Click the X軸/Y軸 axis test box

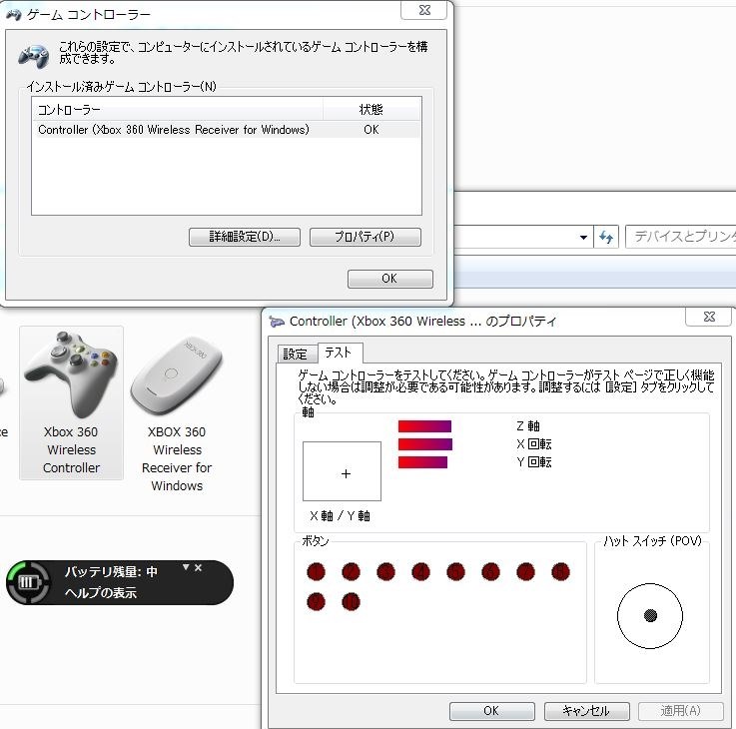(342, 470)
